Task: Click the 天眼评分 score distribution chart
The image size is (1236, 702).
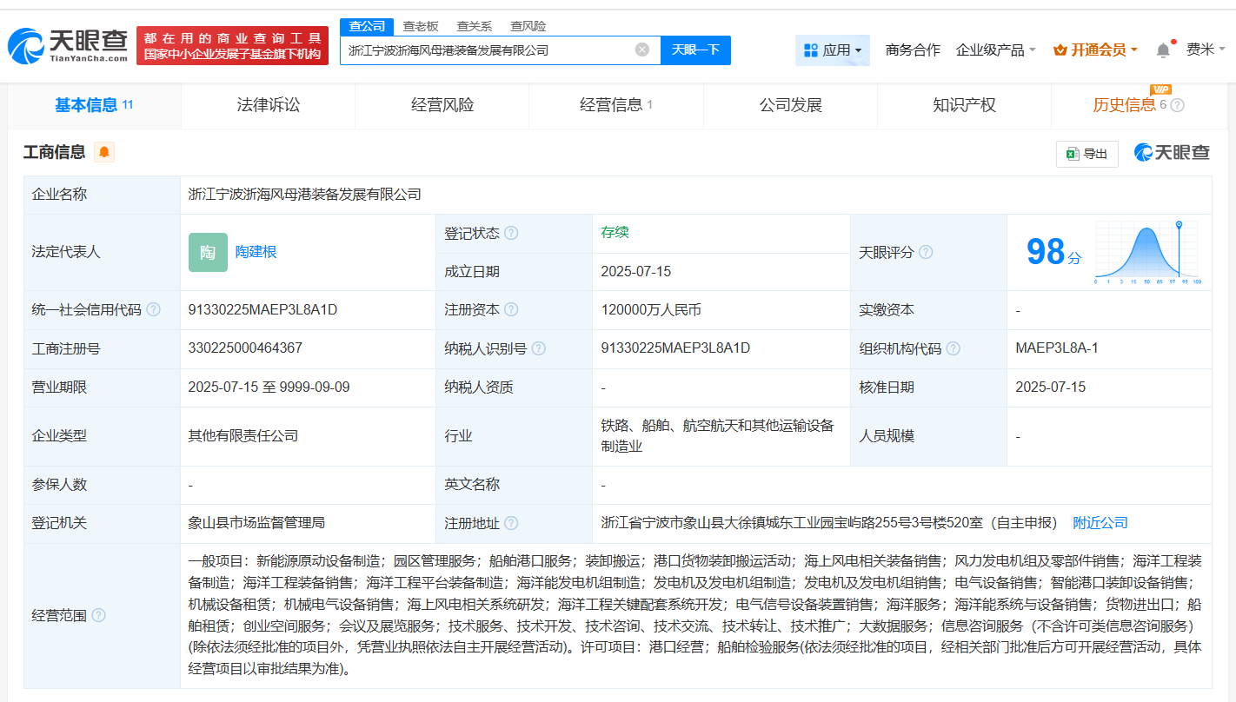Action: [1146, 253]
